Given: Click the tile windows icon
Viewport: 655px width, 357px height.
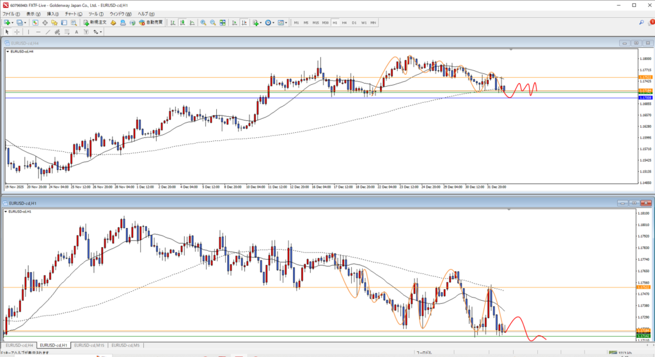Looking at the screenshot, I should coord(221,22).
